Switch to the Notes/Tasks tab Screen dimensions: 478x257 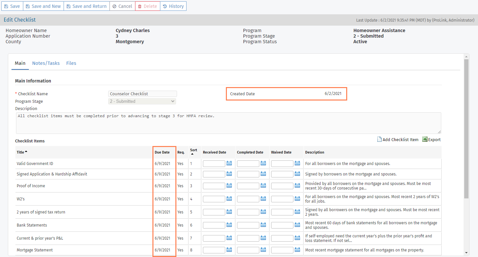pyautogui.click(x=46, y=63)
